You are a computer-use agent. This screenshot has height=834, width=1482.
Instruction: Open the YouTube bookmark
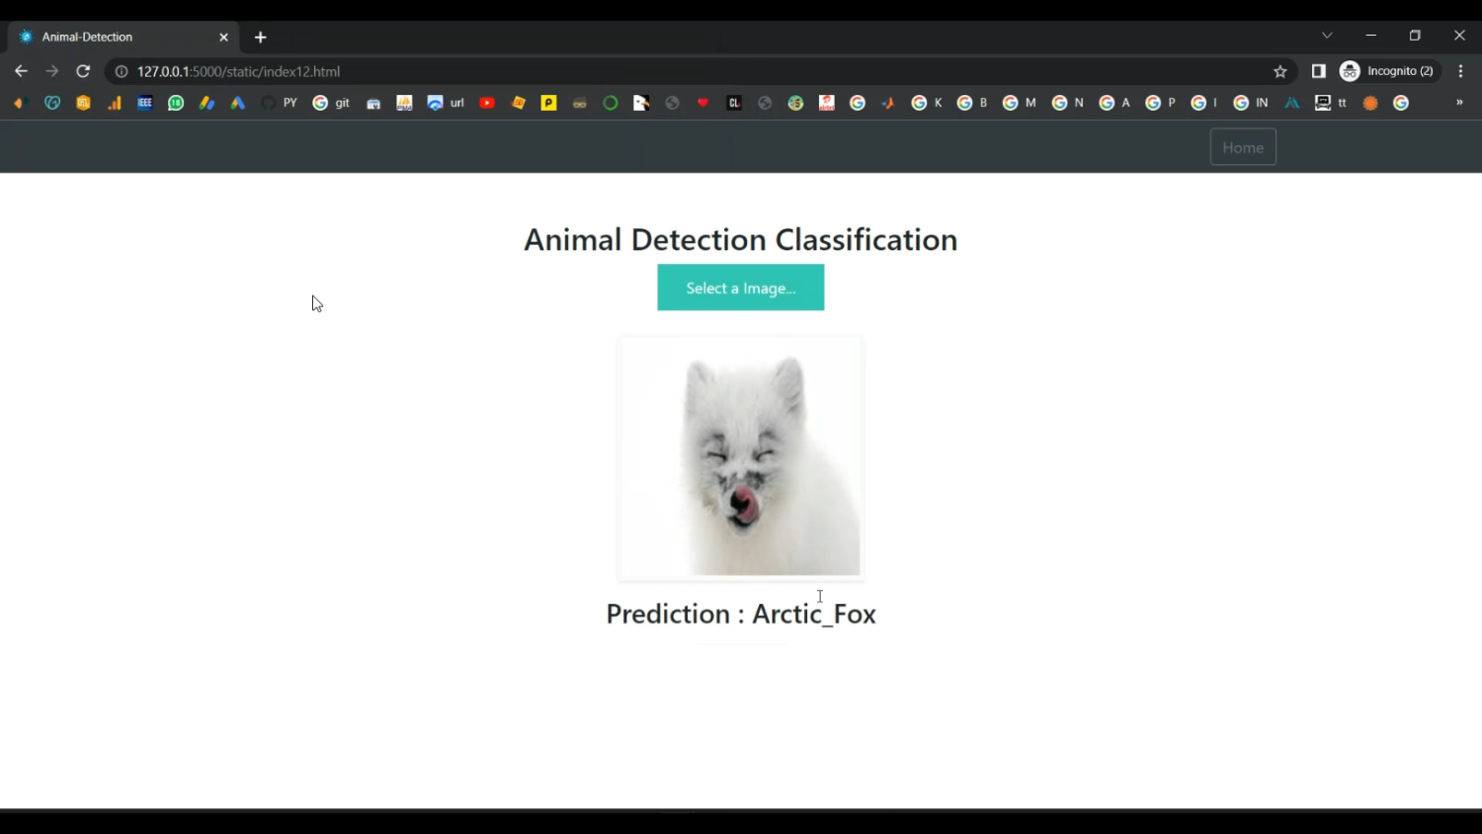487,103
